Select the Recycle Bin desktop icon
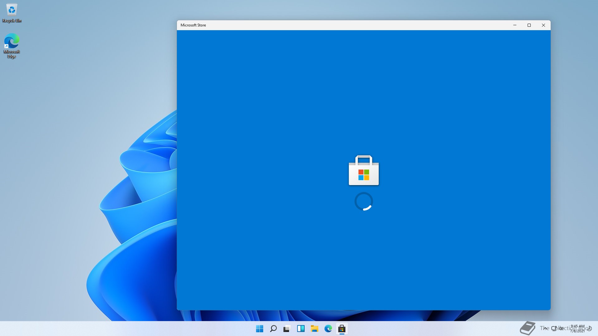 (12, 13)
